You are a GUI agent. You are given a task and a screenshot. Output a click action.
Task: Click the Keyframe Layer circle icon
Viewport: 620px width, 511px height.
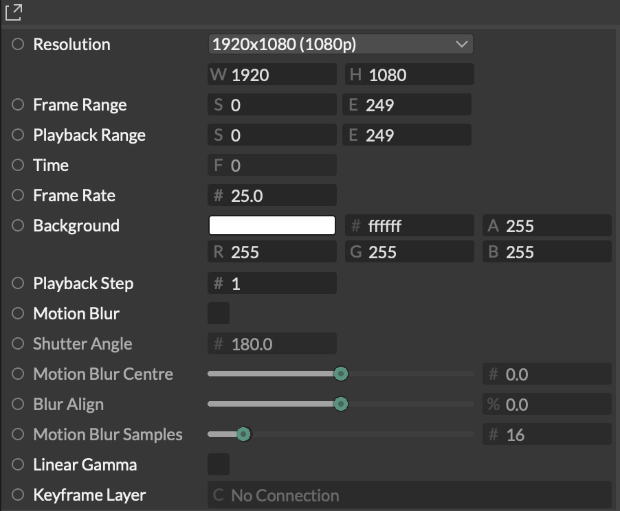[18, 495]
